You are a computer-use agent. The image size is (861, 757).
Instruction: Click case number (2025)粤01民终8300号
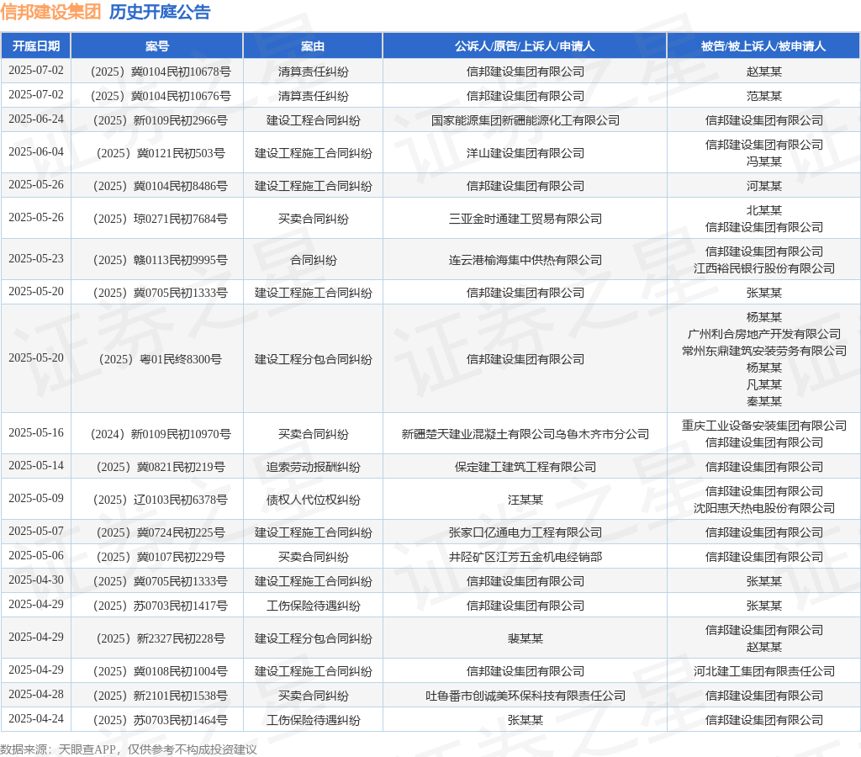[x=161, y=359]
